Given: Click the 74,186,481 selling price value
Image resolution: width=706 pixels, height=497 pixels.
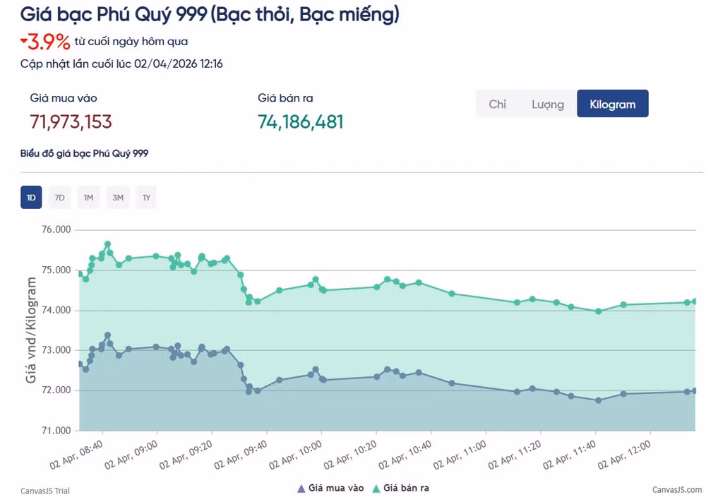Looking at the screenshot, I should click(x=300, y=121).
